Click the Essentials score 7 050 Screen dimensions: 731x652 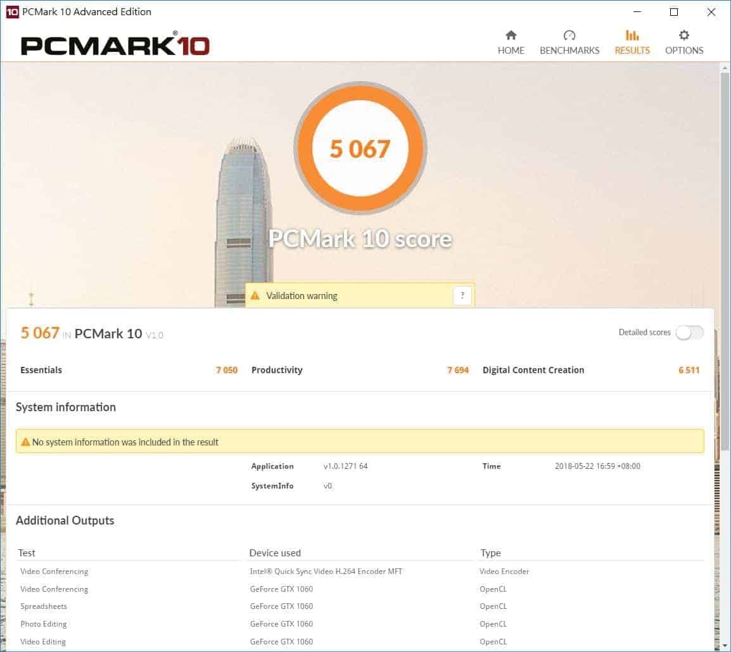tap(227, 370)
